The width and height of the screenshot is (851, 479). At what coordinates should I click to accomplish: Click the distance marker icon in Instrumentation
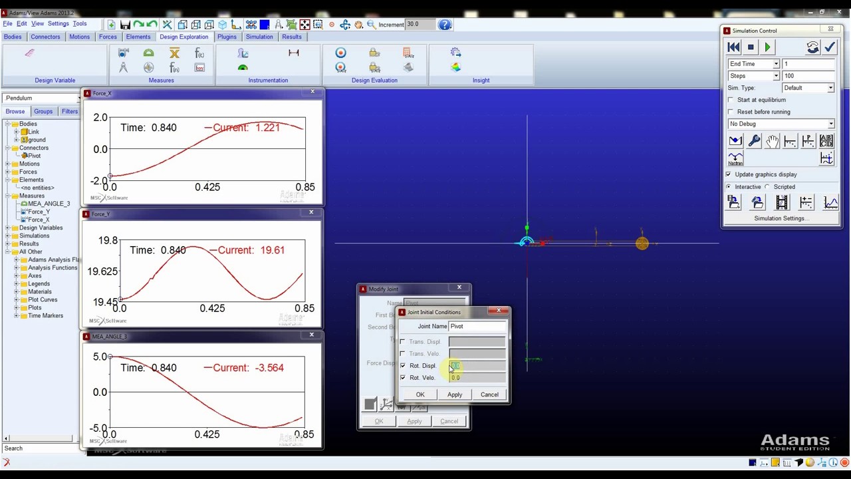pos(293,53)
